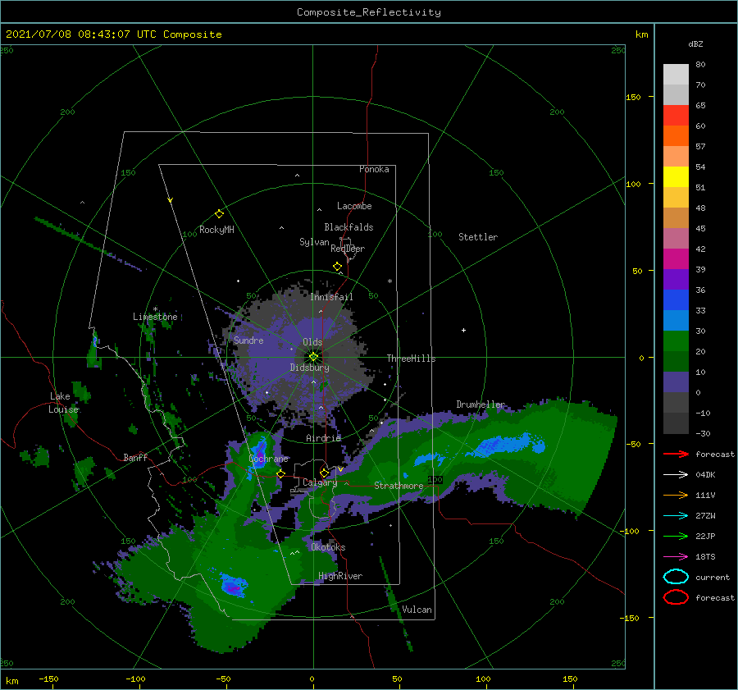Click the cyan 27ZW arrow icon
This screenshot has width=738, height=690.
[x=676, y=516]
